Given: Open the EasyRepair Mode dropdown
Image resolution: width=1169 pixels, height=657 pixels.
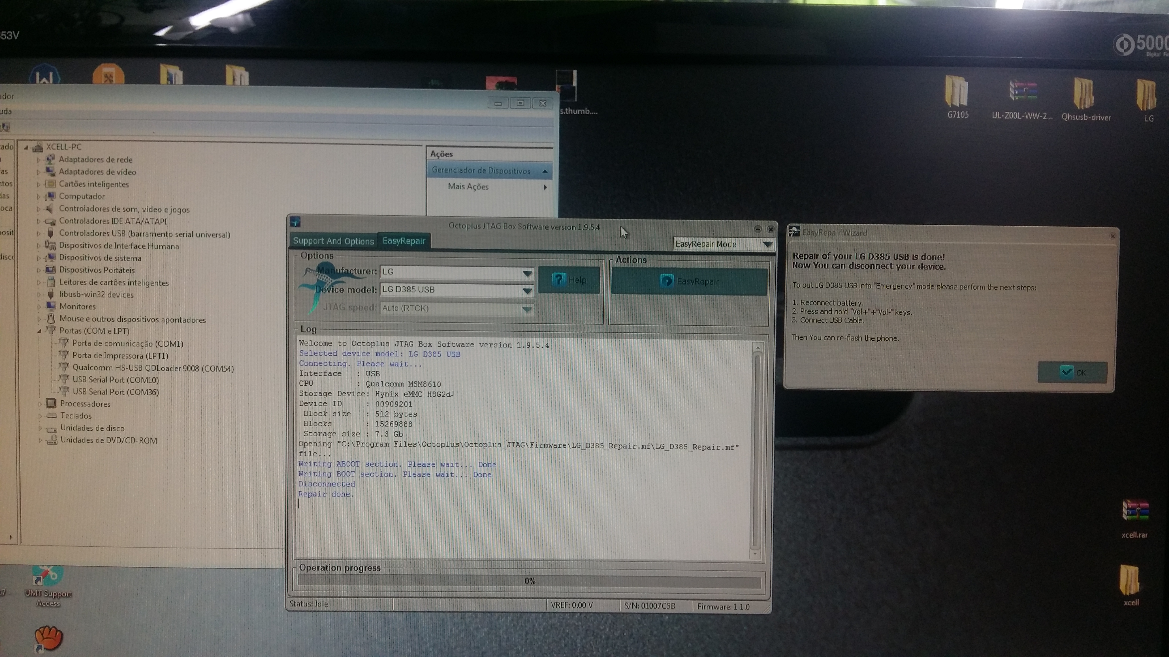Looking at the screenshot, I should click(767, 244).
